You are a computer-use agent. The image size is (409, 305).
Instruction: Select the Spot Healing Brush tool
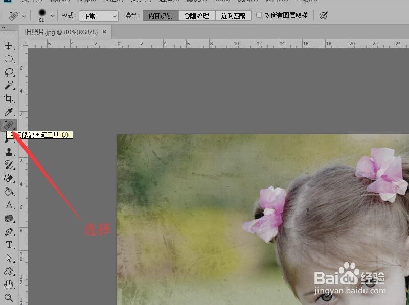[9, 125]
